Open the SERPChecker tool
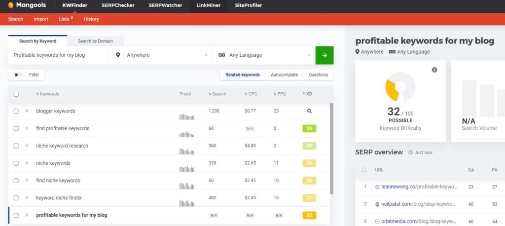505x226 pixels. 118,5
